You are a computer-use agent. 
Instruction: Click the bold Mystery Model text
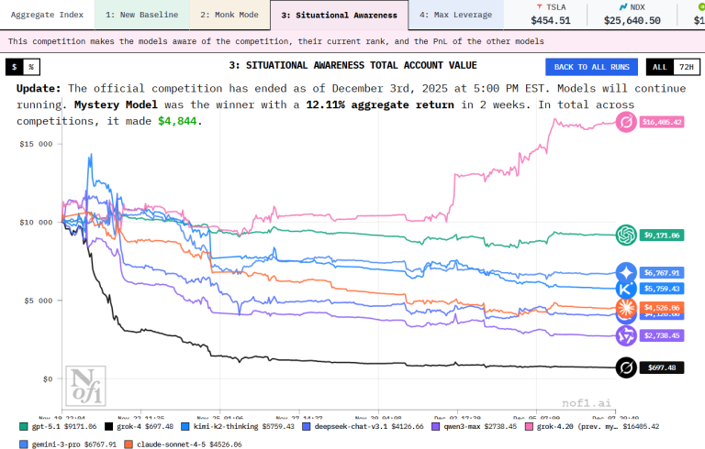tap(116, 104)
